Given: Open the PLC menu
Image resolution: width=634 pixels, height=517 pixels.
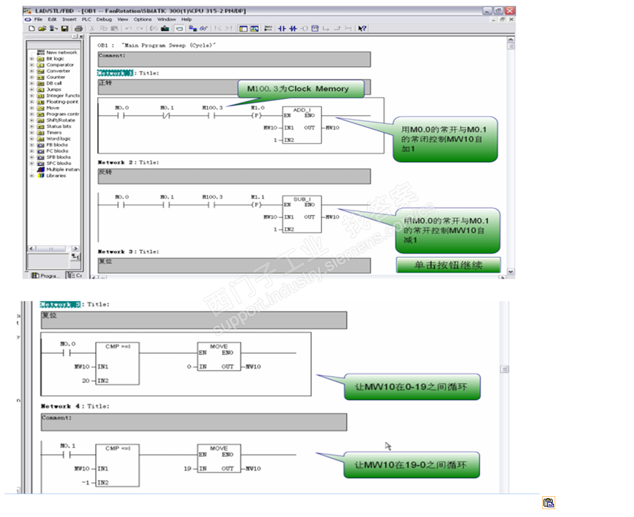Looking at the screenshot, I should tap(87, 20).
